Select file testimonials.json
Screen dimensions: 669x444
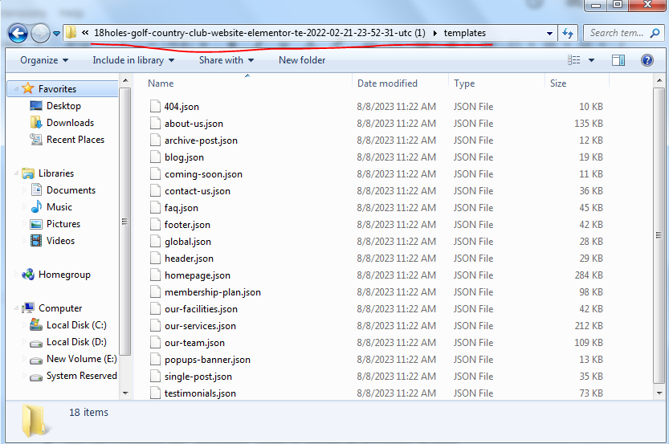click(200, 393)
